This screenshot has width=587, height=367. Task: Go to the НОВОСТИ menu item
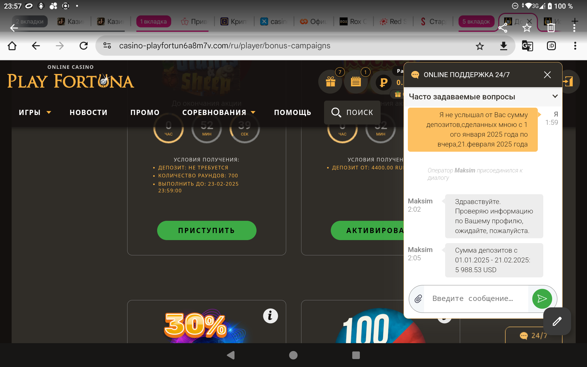pos(89,113)
